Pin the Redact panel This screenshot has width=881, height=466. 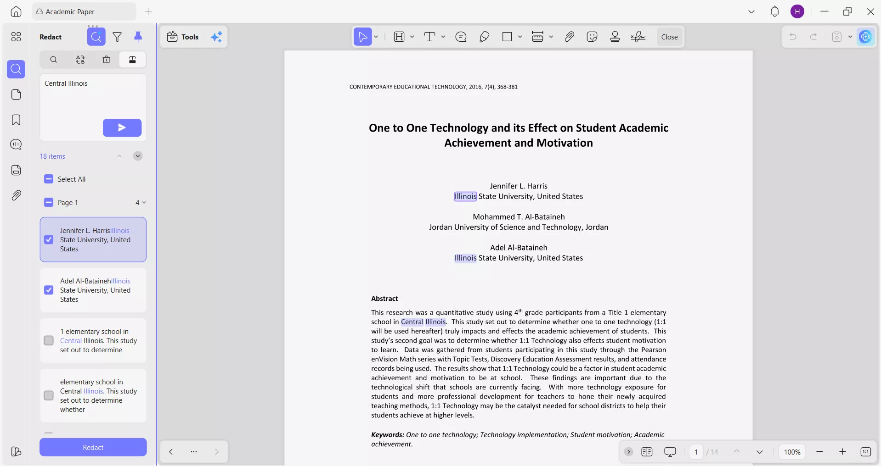(138, 37)
